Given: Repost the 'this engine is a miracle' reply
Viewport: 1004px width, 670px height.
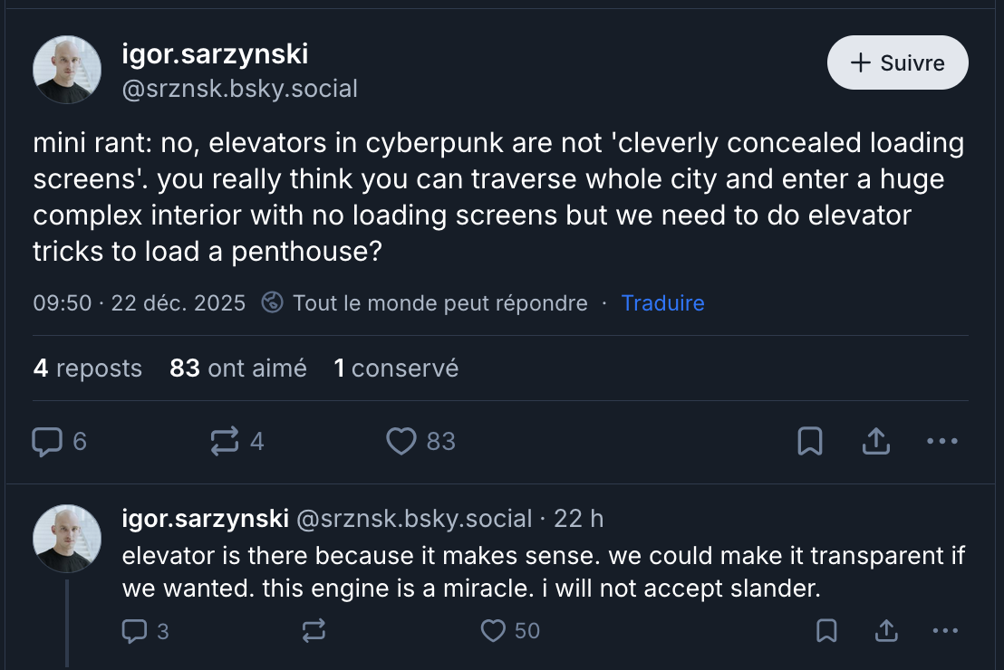Looking at the screenshot, I should (313, 631).
